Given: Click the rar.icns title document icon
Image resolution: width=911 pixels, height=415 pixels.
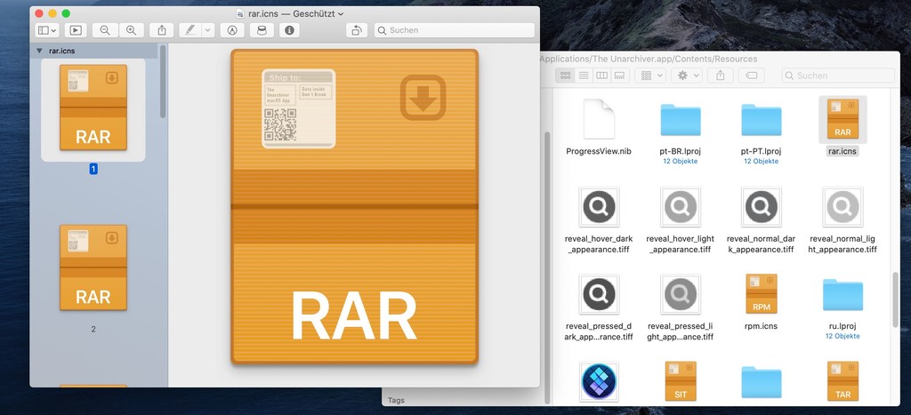Looking at the screenshot, I should [240, 14].
